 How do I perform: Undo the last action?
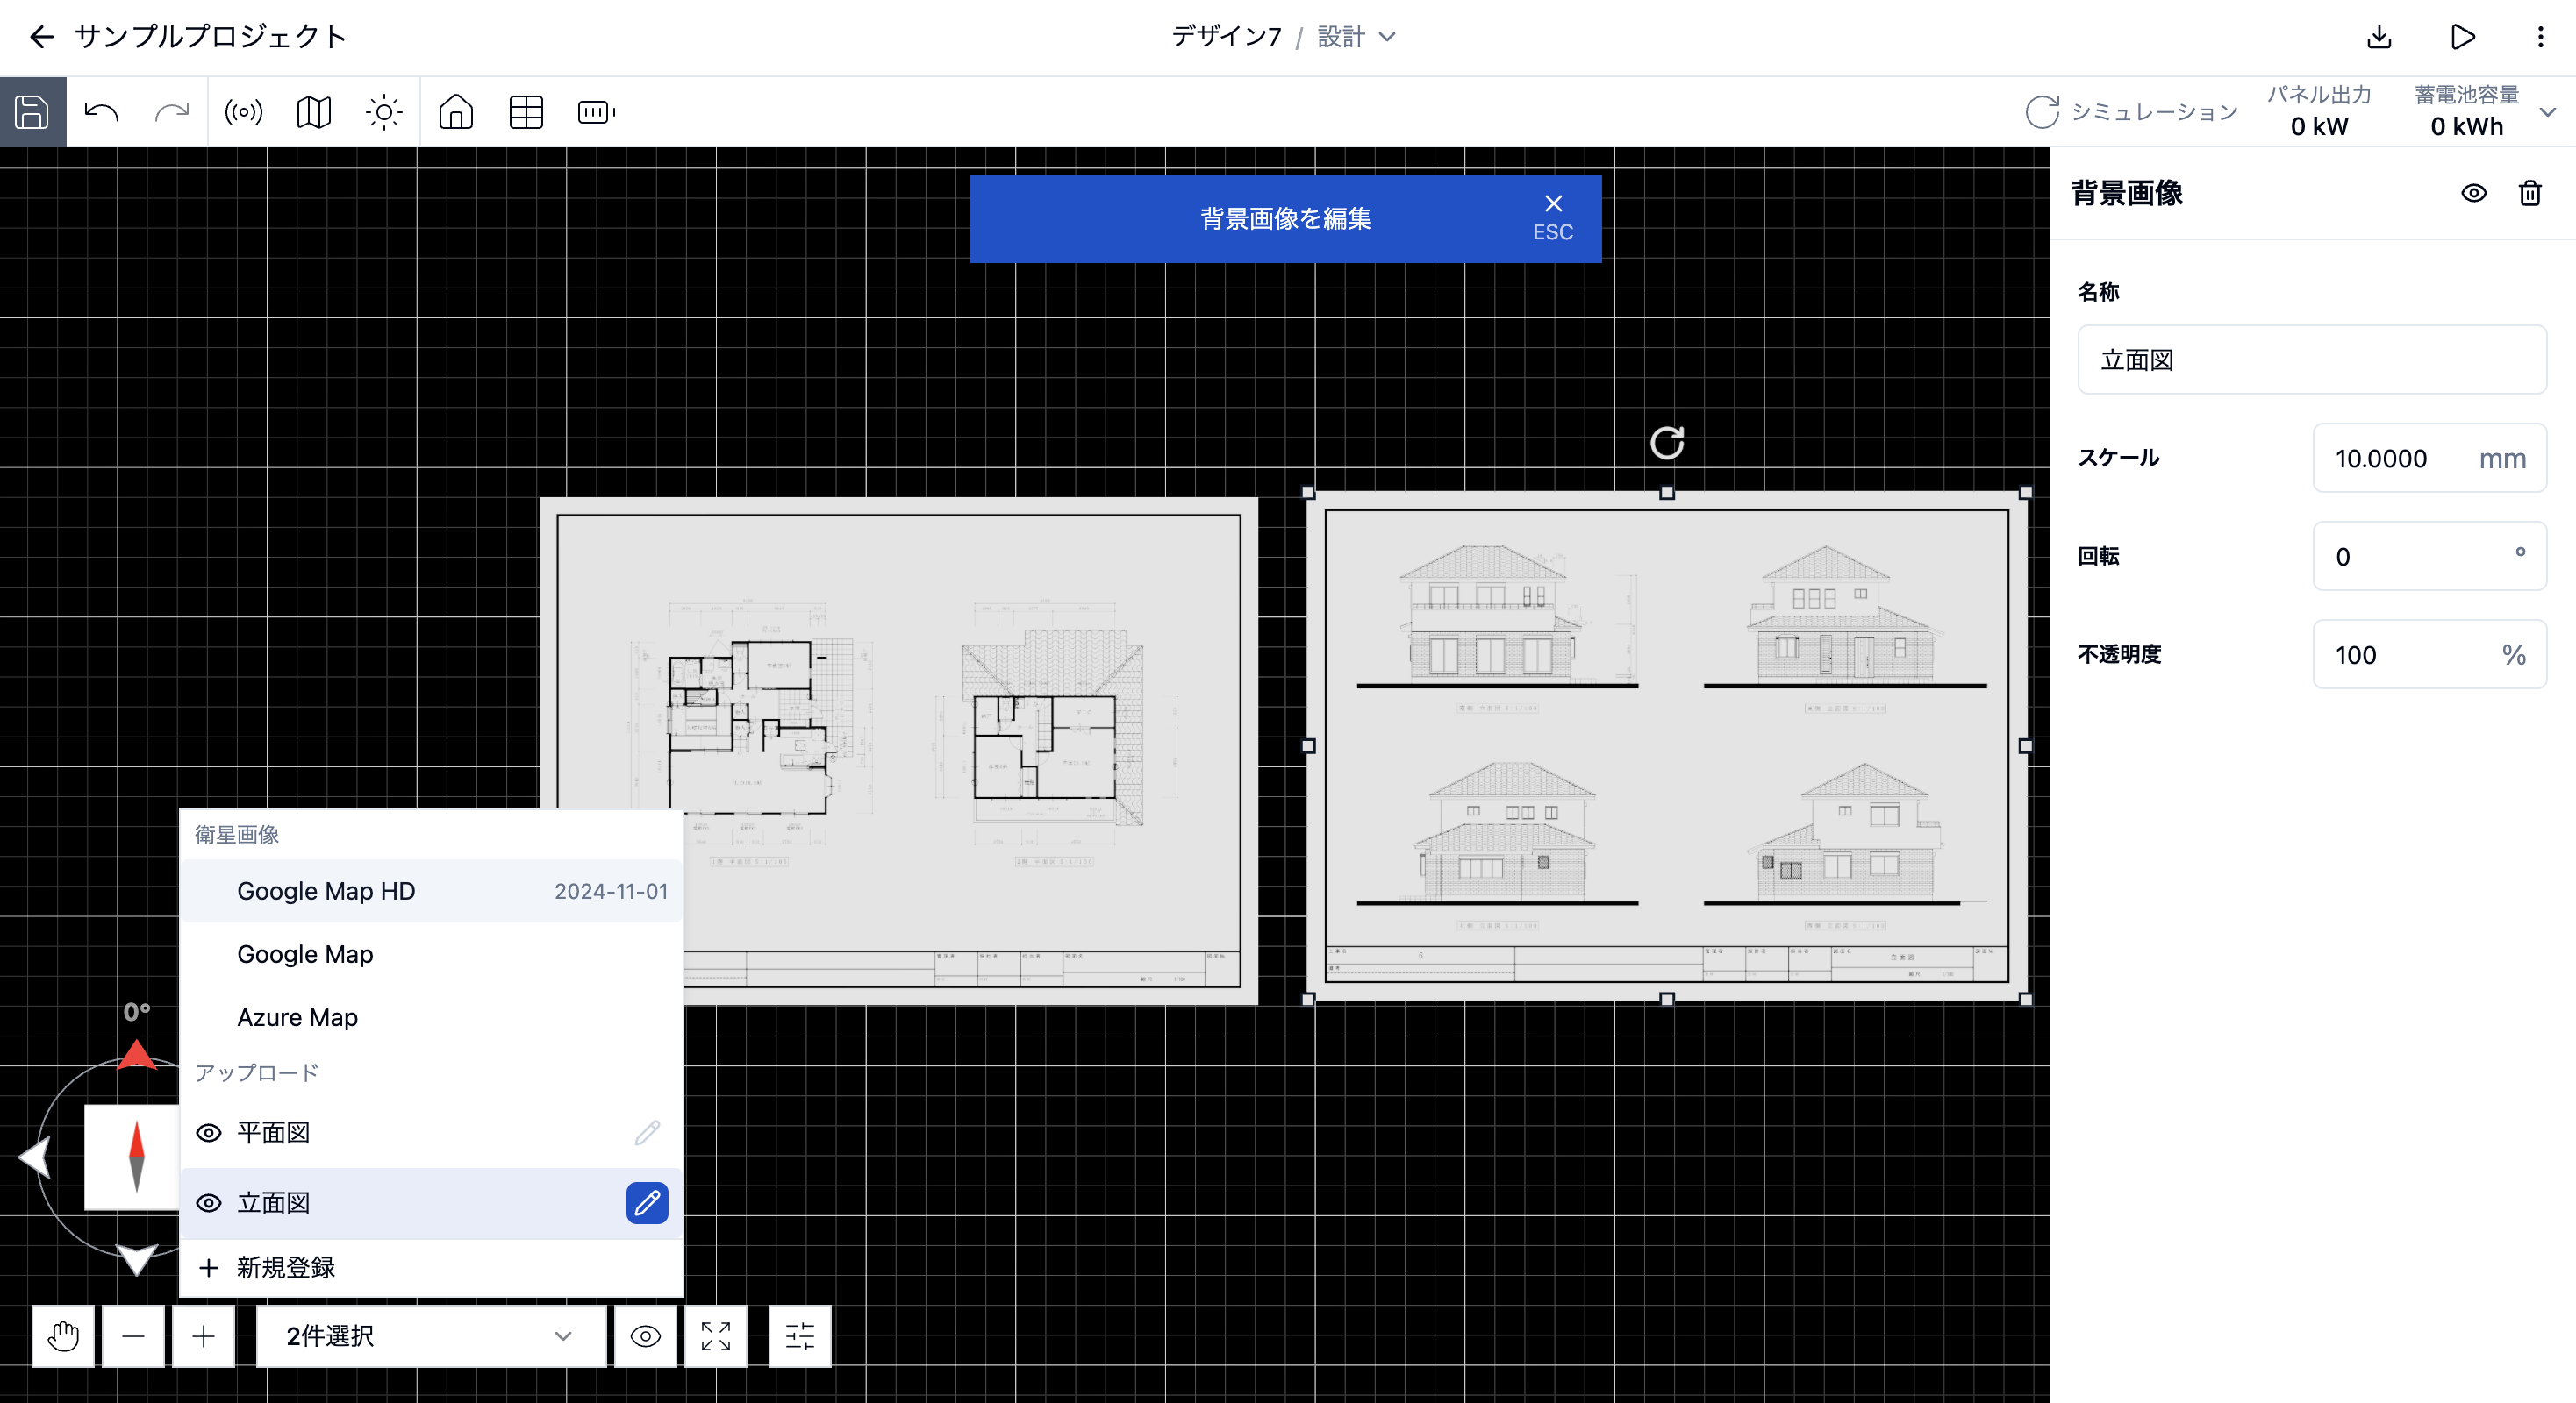(102, 112)
